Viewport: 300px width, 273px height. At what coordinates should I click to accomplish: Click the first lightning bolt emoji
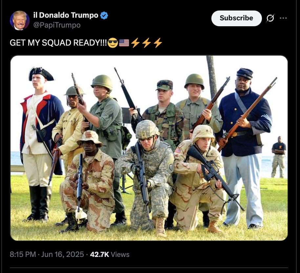point(135,43)
